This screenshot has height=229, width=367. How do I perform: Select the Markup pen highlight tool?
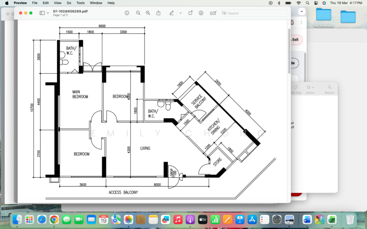tap(172, 13)
